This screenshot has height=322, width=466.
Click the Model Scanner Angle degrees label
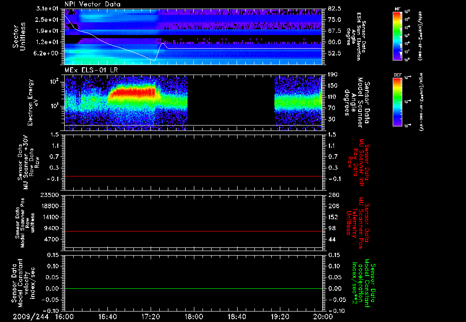pyautogui.click(x=357, y=102)
